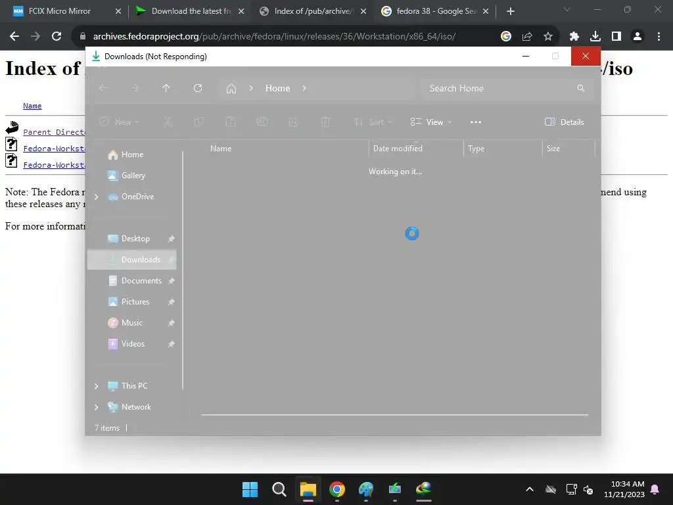
Task: Open Chrome extensions puzzle icon
Action: pyautogui.click(x=574, y=37)
